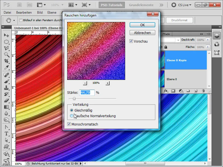Switch to the Pfade tab

[166, 34]
